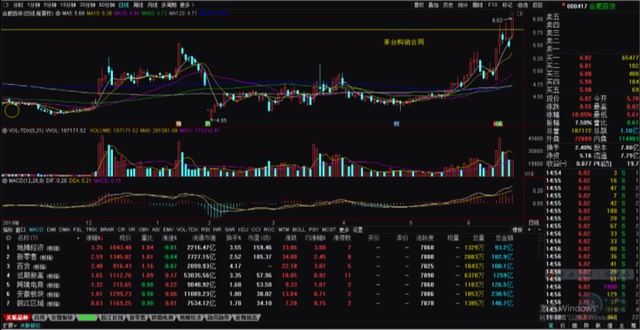Switch chart to 周线 weekly period

point(138,5)
